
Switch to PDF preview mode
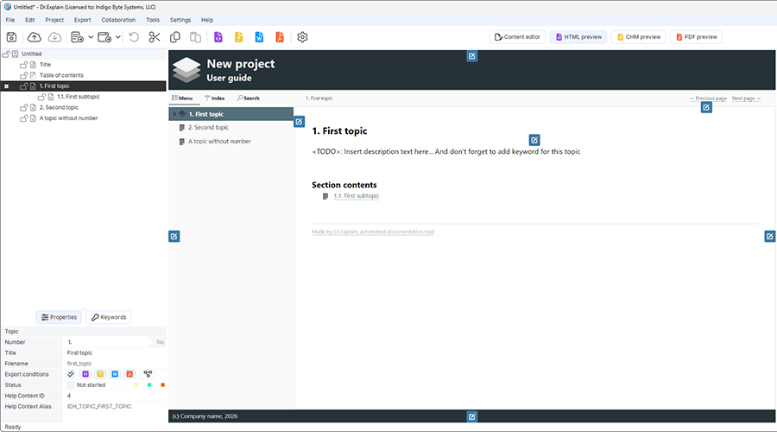pyautogui.click(x=696, y=36)
